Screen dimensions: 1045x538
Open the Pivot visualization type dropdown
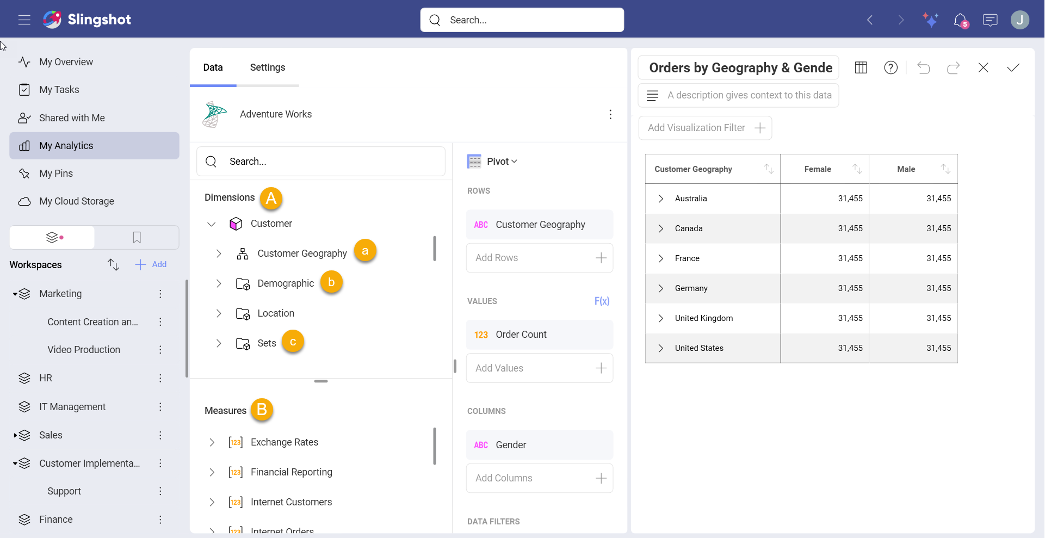click(x=492, y=162)
